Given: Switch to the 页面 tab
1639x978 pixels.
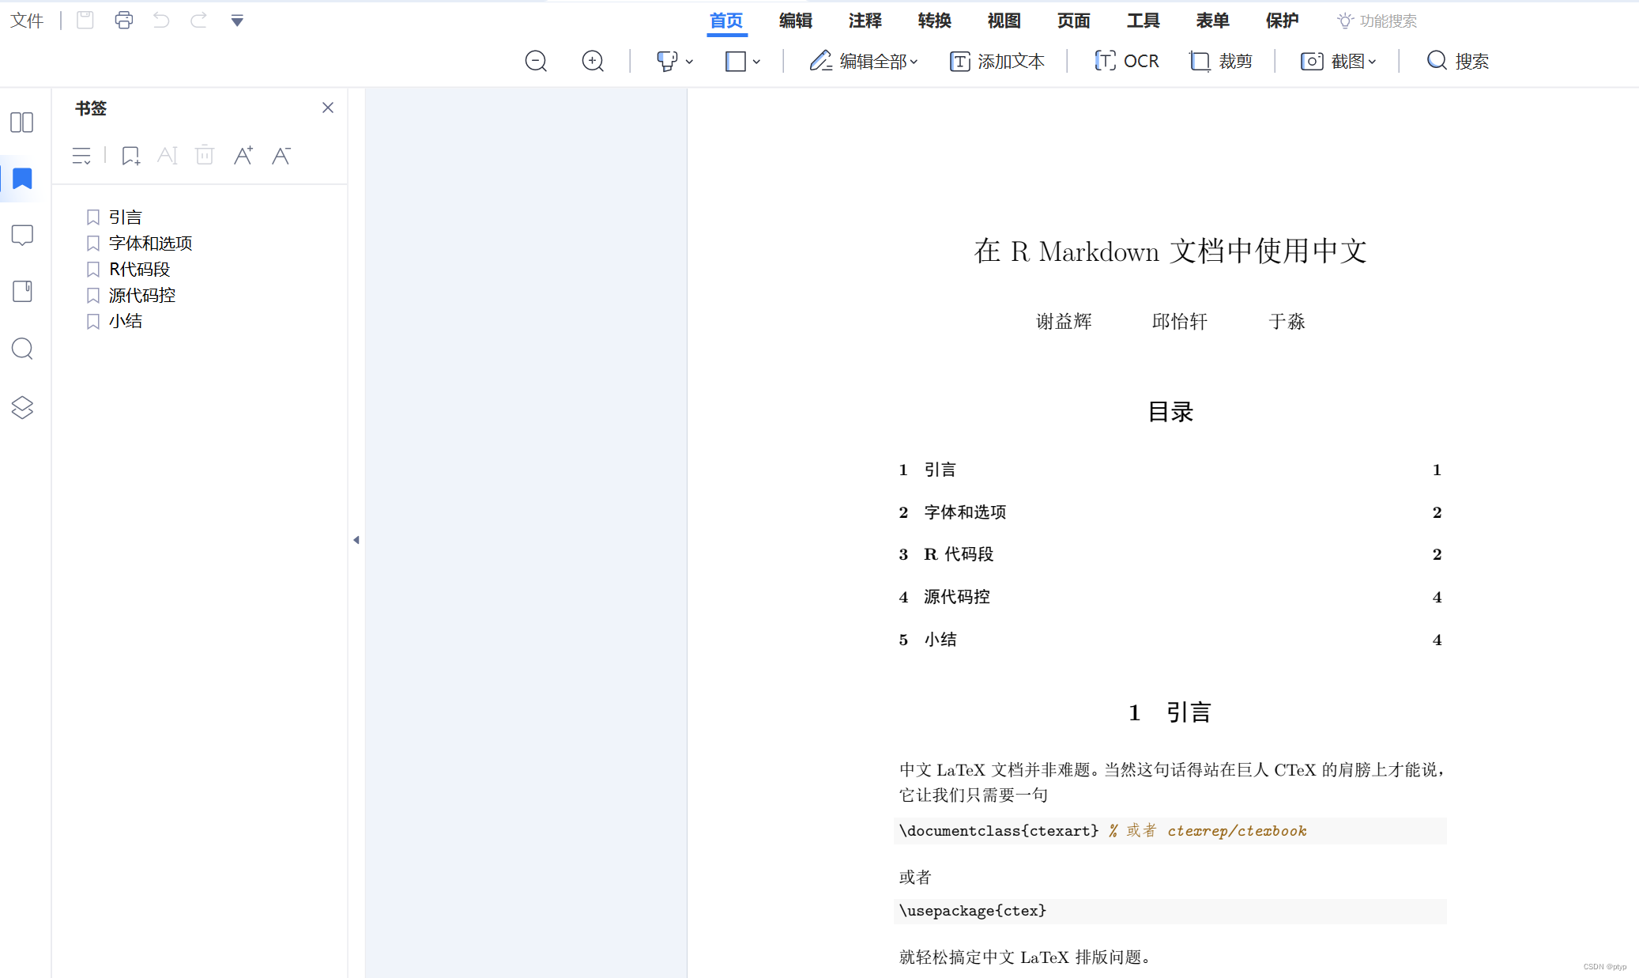Looking at the screenshot, I should click(1073, 21).
